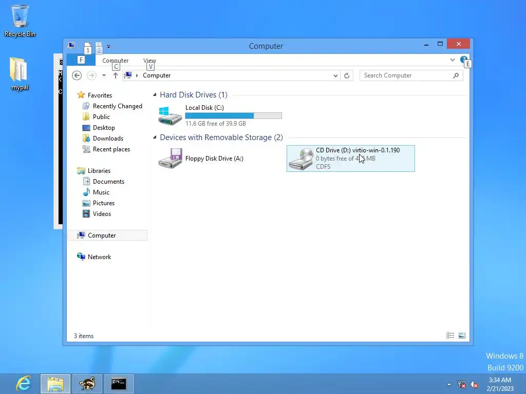The width and height of the screenshot is (526, 394).
Task: Show hidden tray icons arrow
Action: (449, 384)
